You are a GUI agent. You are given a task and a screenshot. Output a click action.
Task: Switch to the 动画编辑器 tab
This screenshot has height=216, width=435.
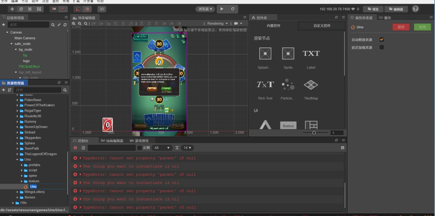coord(112,141)
